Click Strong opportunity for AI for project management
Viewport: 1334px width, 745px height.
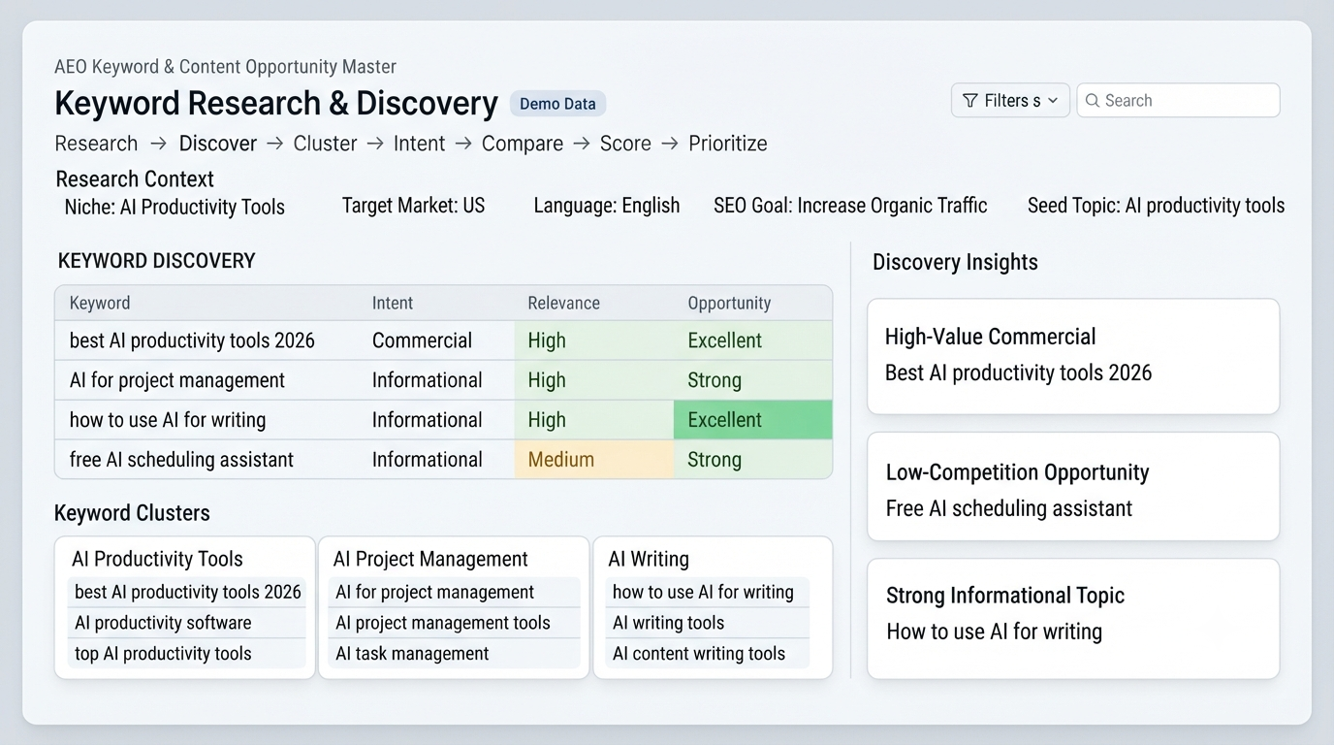(753, 380)
